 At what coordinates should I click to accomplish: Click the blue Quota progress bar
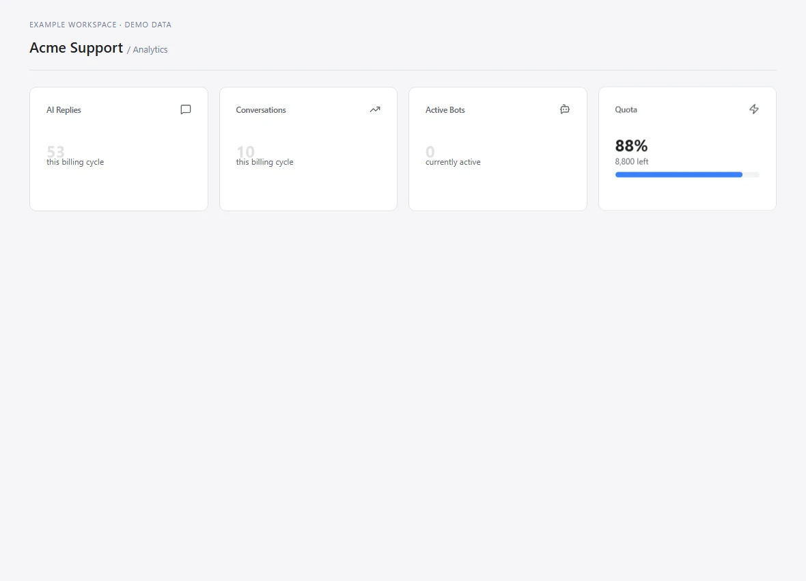(x=687, y=175)
